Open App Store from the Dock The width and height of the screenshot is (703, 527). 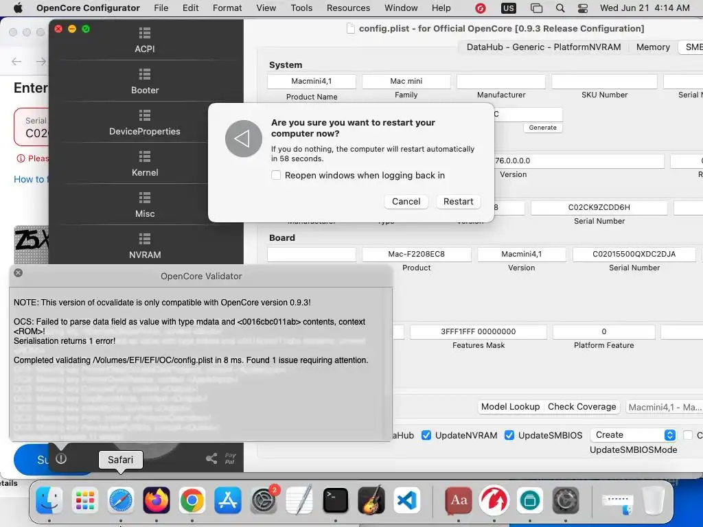(x=228, y=500)
